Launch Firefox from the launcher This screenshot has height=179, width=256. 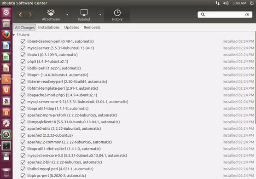click(6, 35)
